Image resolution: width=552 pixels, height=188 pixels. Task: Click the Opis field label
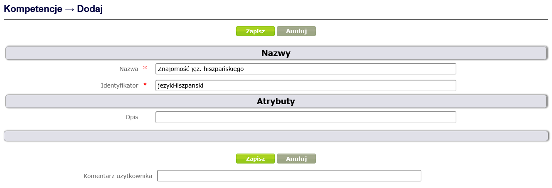(132, 117)
